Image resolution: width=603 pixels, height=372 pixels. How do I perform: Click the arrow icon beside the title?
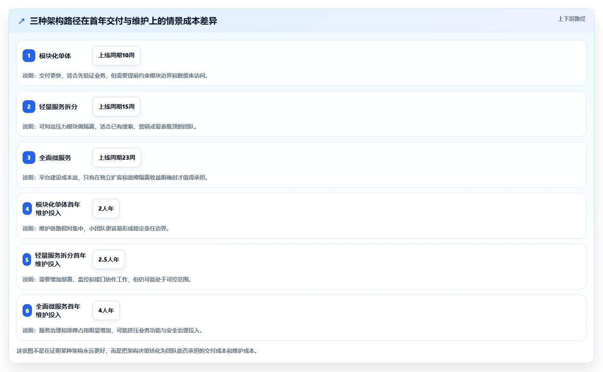22,21
